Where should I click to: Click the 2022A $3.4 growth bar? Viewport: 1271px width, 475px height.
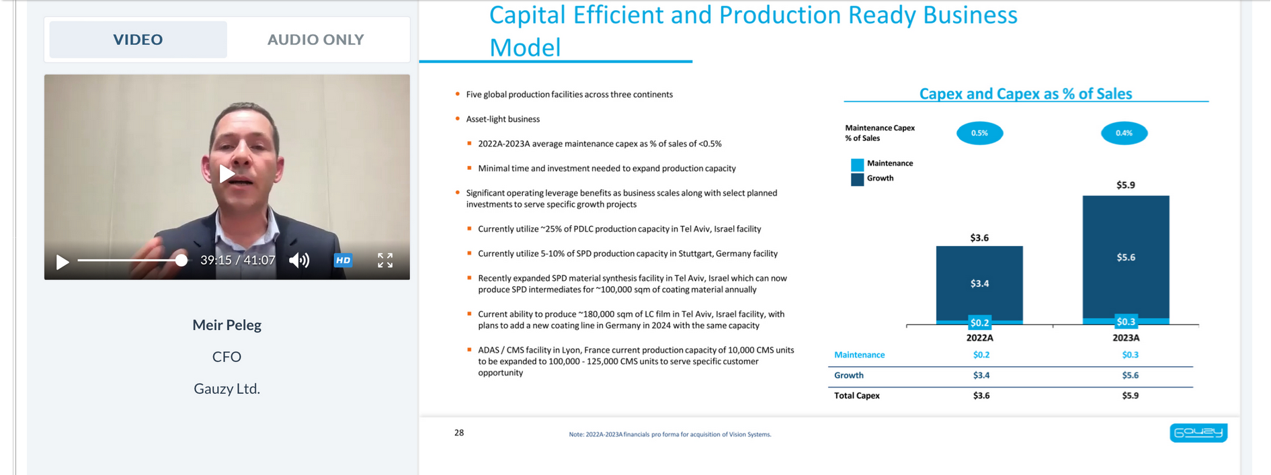(979, 283)
